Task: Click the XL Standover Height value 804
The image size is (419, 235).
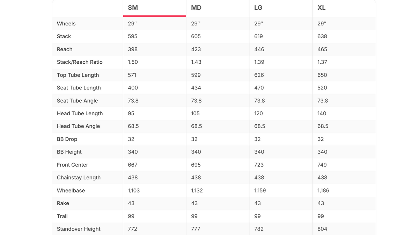Action: coord(322,229)
